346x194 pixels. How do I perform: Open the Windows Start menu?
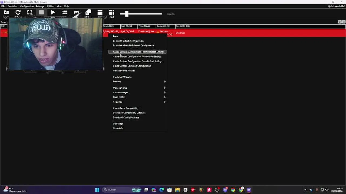(97, 190)
